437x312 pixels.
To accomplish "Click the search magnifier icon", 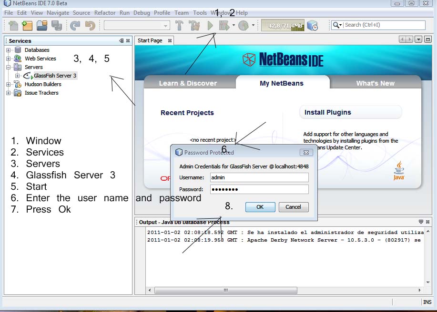I will 336,25.
